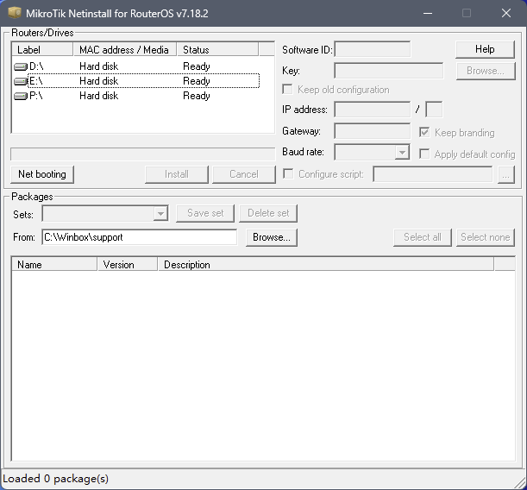Click the Select all button
Screen dimensions: 527x490
pyautogui.click(x=423, y=237)
